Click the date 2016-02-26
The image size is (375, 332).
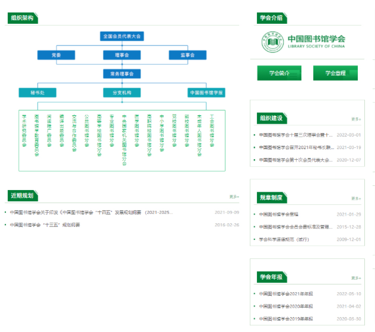tap(227, 225)
